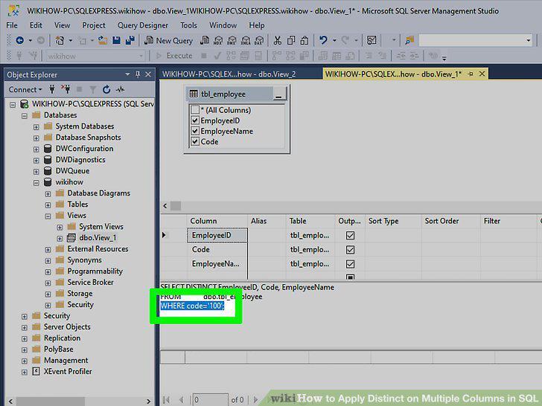Screen dimensions: 542x406
Task: Go to next record navigation arrow
Action: (x=256, y=400)
